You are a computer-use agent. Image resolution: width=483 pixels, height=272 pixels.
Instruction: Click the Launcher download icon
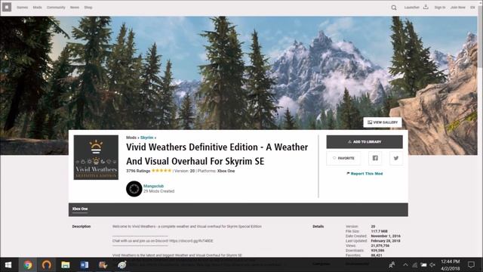click(x=426, y=7)
